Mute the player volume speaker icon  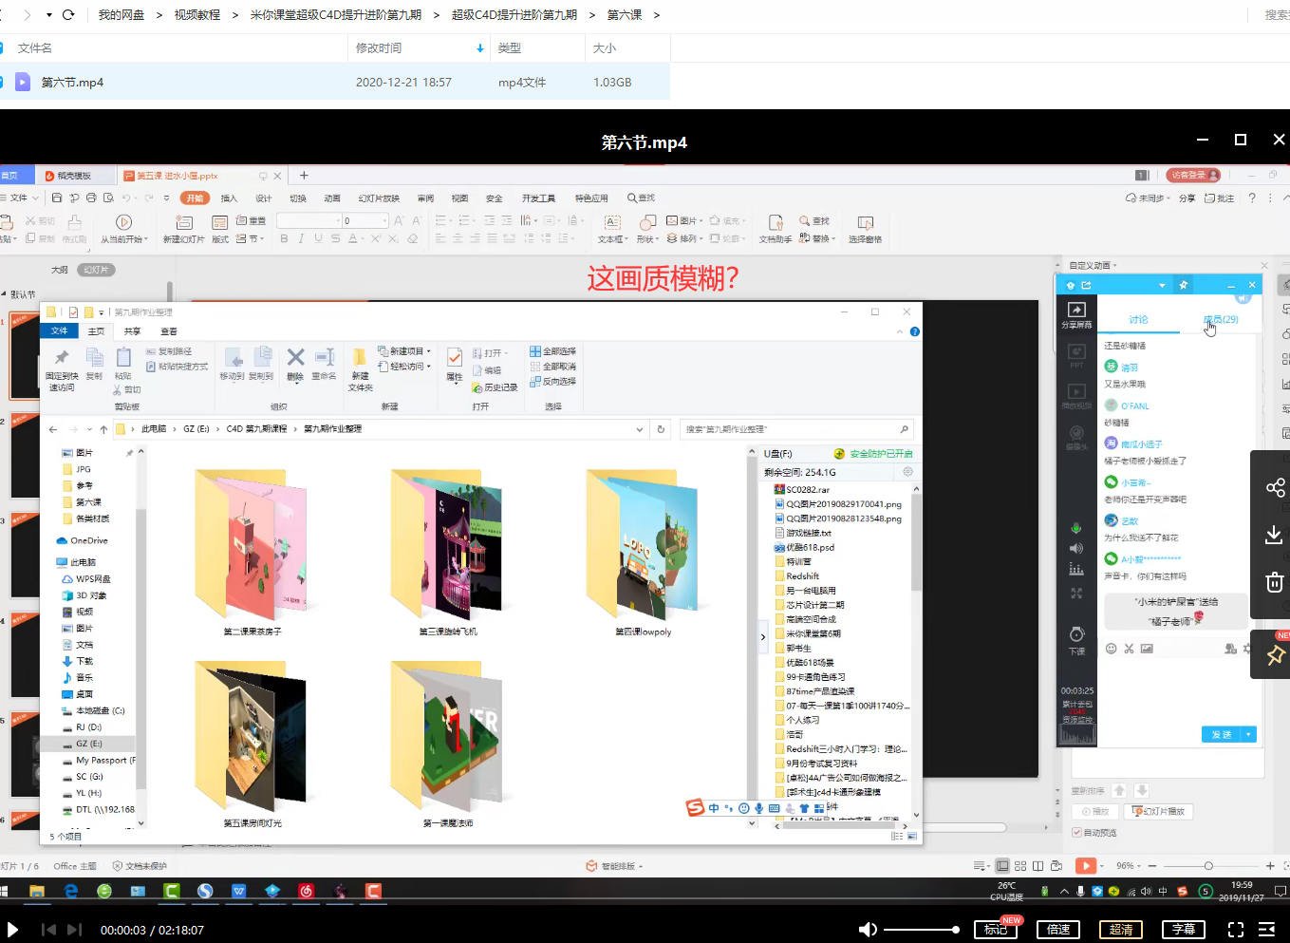(867, 930)
